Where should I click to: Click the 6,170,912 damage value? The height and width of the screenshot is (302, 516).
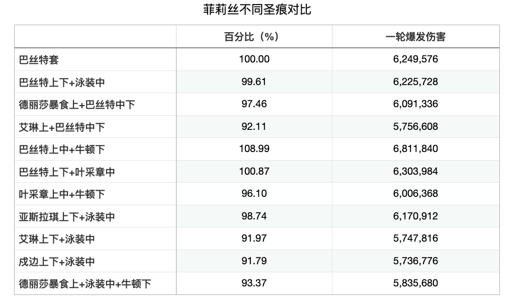coord(415,216)
